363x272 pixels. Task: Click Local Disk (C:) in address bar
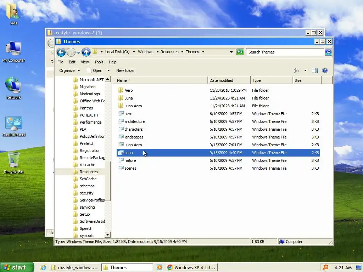pos(117,52)
